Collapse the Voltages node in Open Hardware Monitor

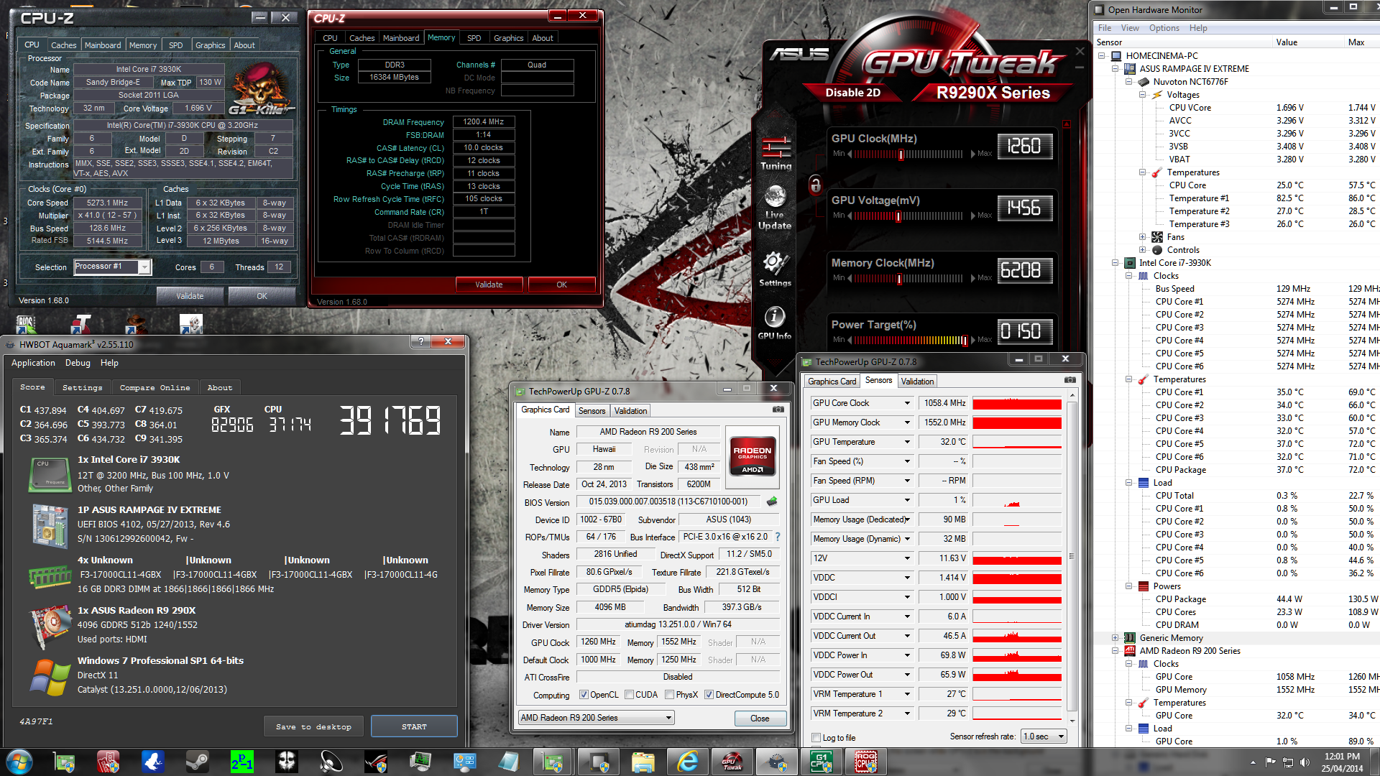1142,95
